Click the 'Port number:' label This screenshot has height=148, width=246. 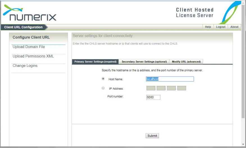point(115,97)
